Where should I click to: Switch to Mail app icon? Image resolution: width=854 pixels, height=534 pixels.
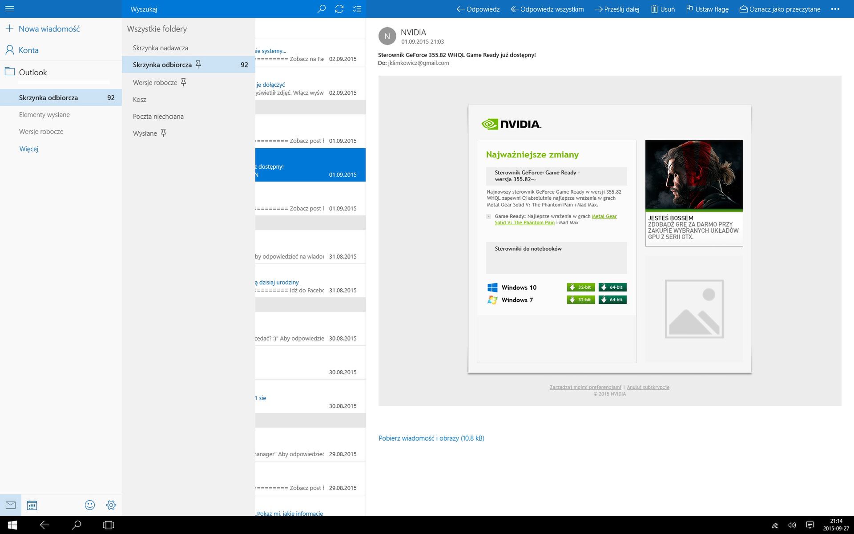(x=11, y=505)
